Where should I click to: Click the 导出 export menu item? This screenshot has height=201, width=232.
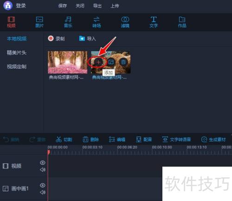(x=97, y=6)
